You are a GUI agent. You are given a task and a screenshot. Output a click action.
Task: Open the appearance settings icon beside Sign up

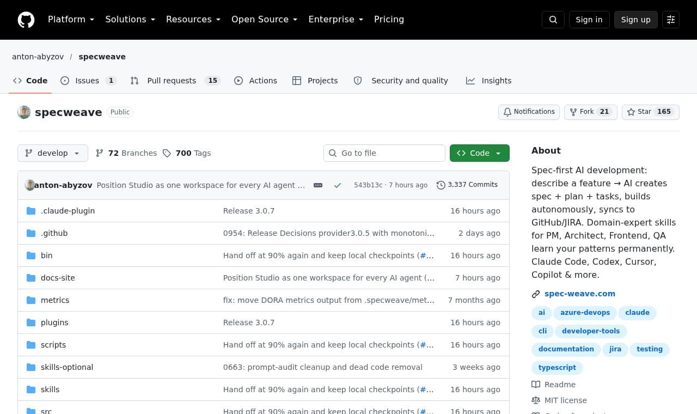point(671,20)
